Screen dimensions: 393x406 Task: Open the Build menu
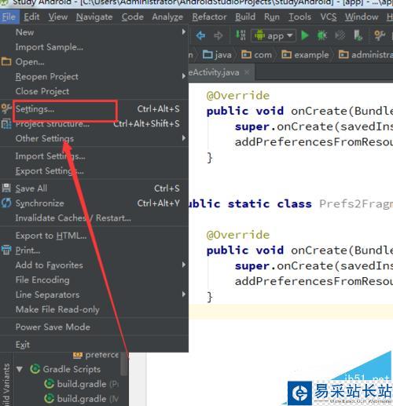pyautogui.click(x=245, y=17)
